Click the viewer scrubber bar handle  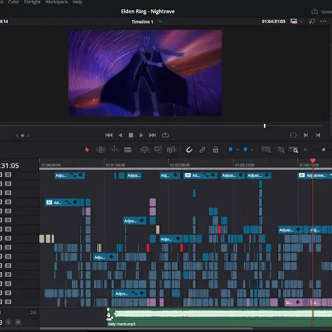click(x=264, y=126)
